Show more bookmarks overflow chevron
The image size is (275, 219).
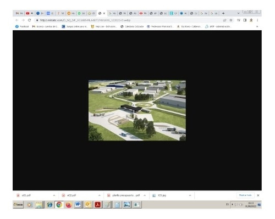pos(257,26)
